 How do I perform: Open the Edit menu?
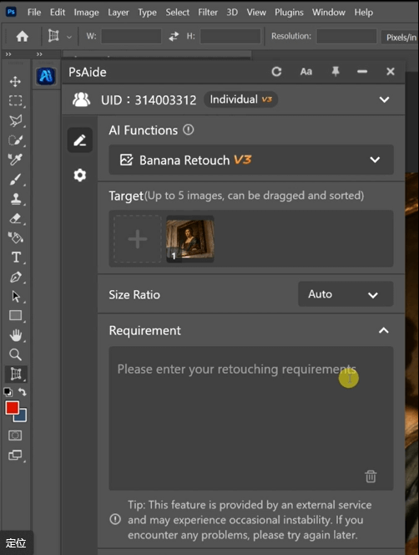coord(58,13)
